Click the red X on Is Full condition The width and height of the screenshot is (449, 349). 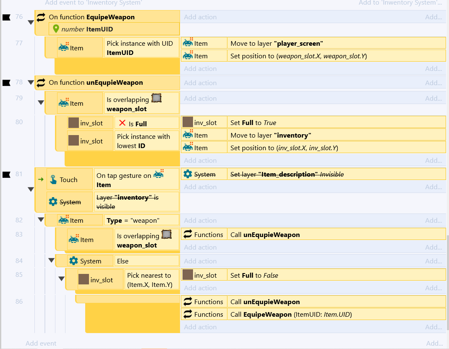[122, 123]
